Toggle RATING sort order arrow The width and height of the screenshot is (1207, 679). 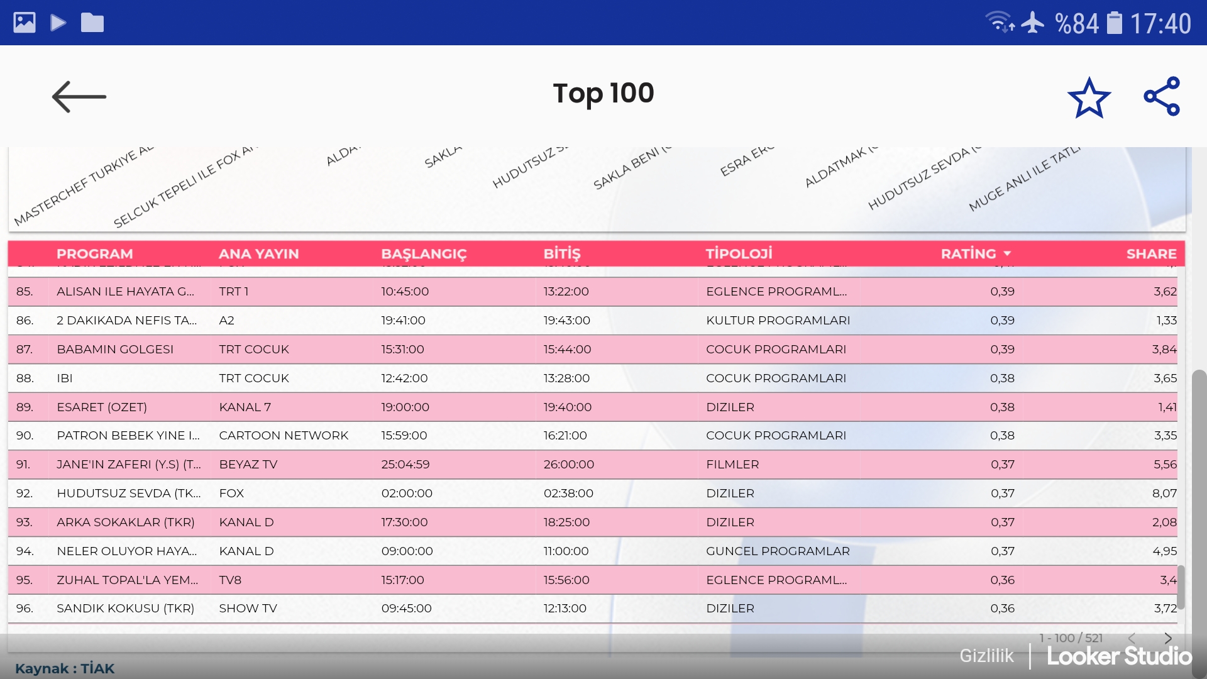coord(1008,253)
